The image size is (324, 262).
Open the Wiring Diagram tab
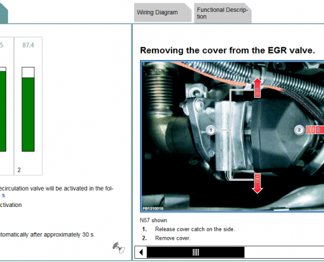[x=162, y=12]
